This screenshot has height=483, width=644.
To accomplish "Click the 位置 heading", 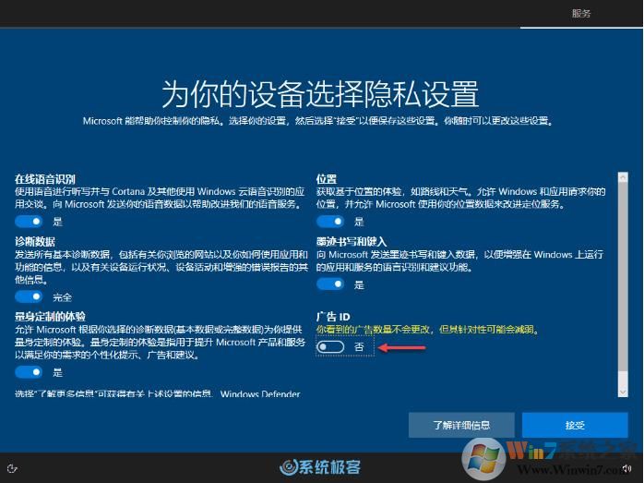I will (327, 179).
